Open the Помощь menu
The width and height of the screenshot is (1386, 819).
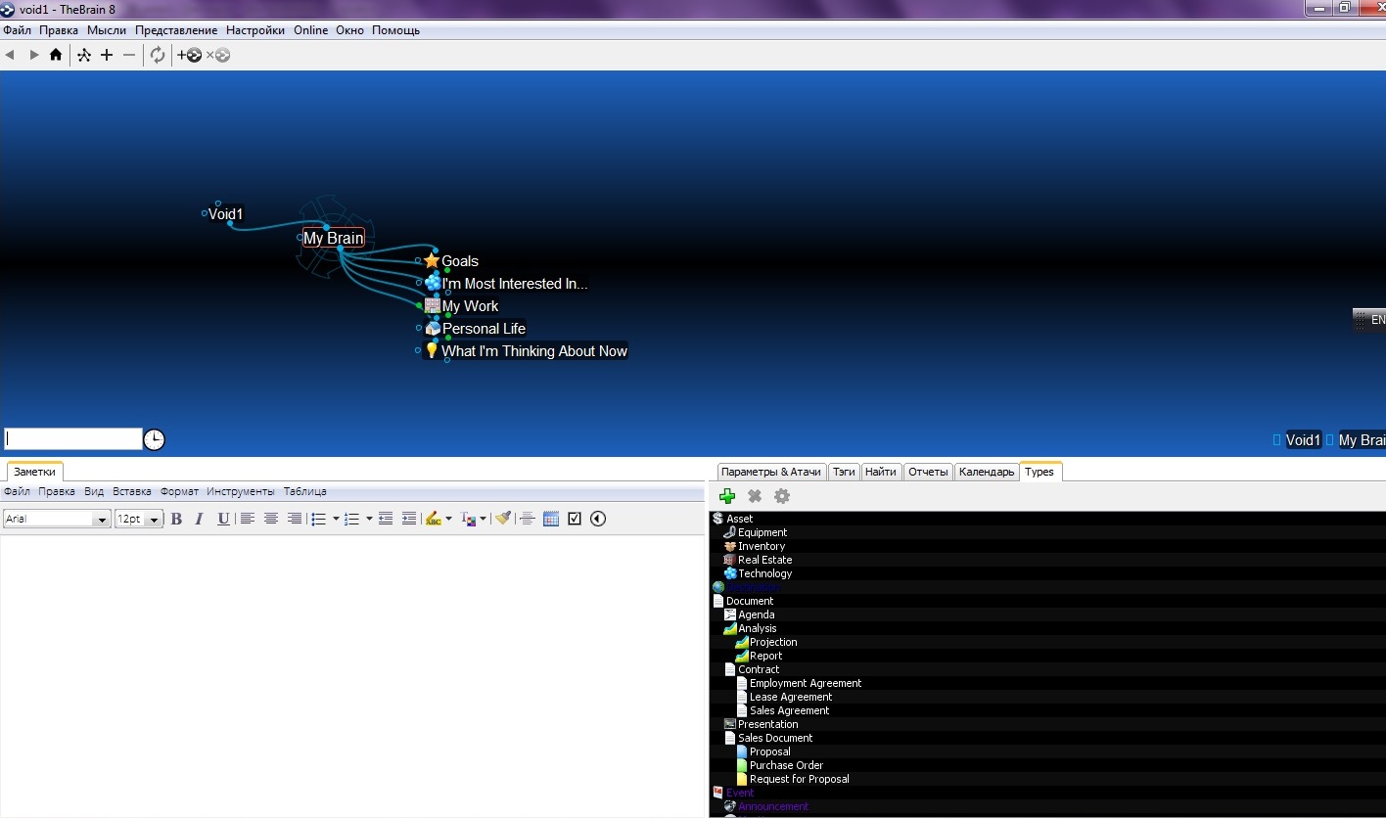[395, 30]
